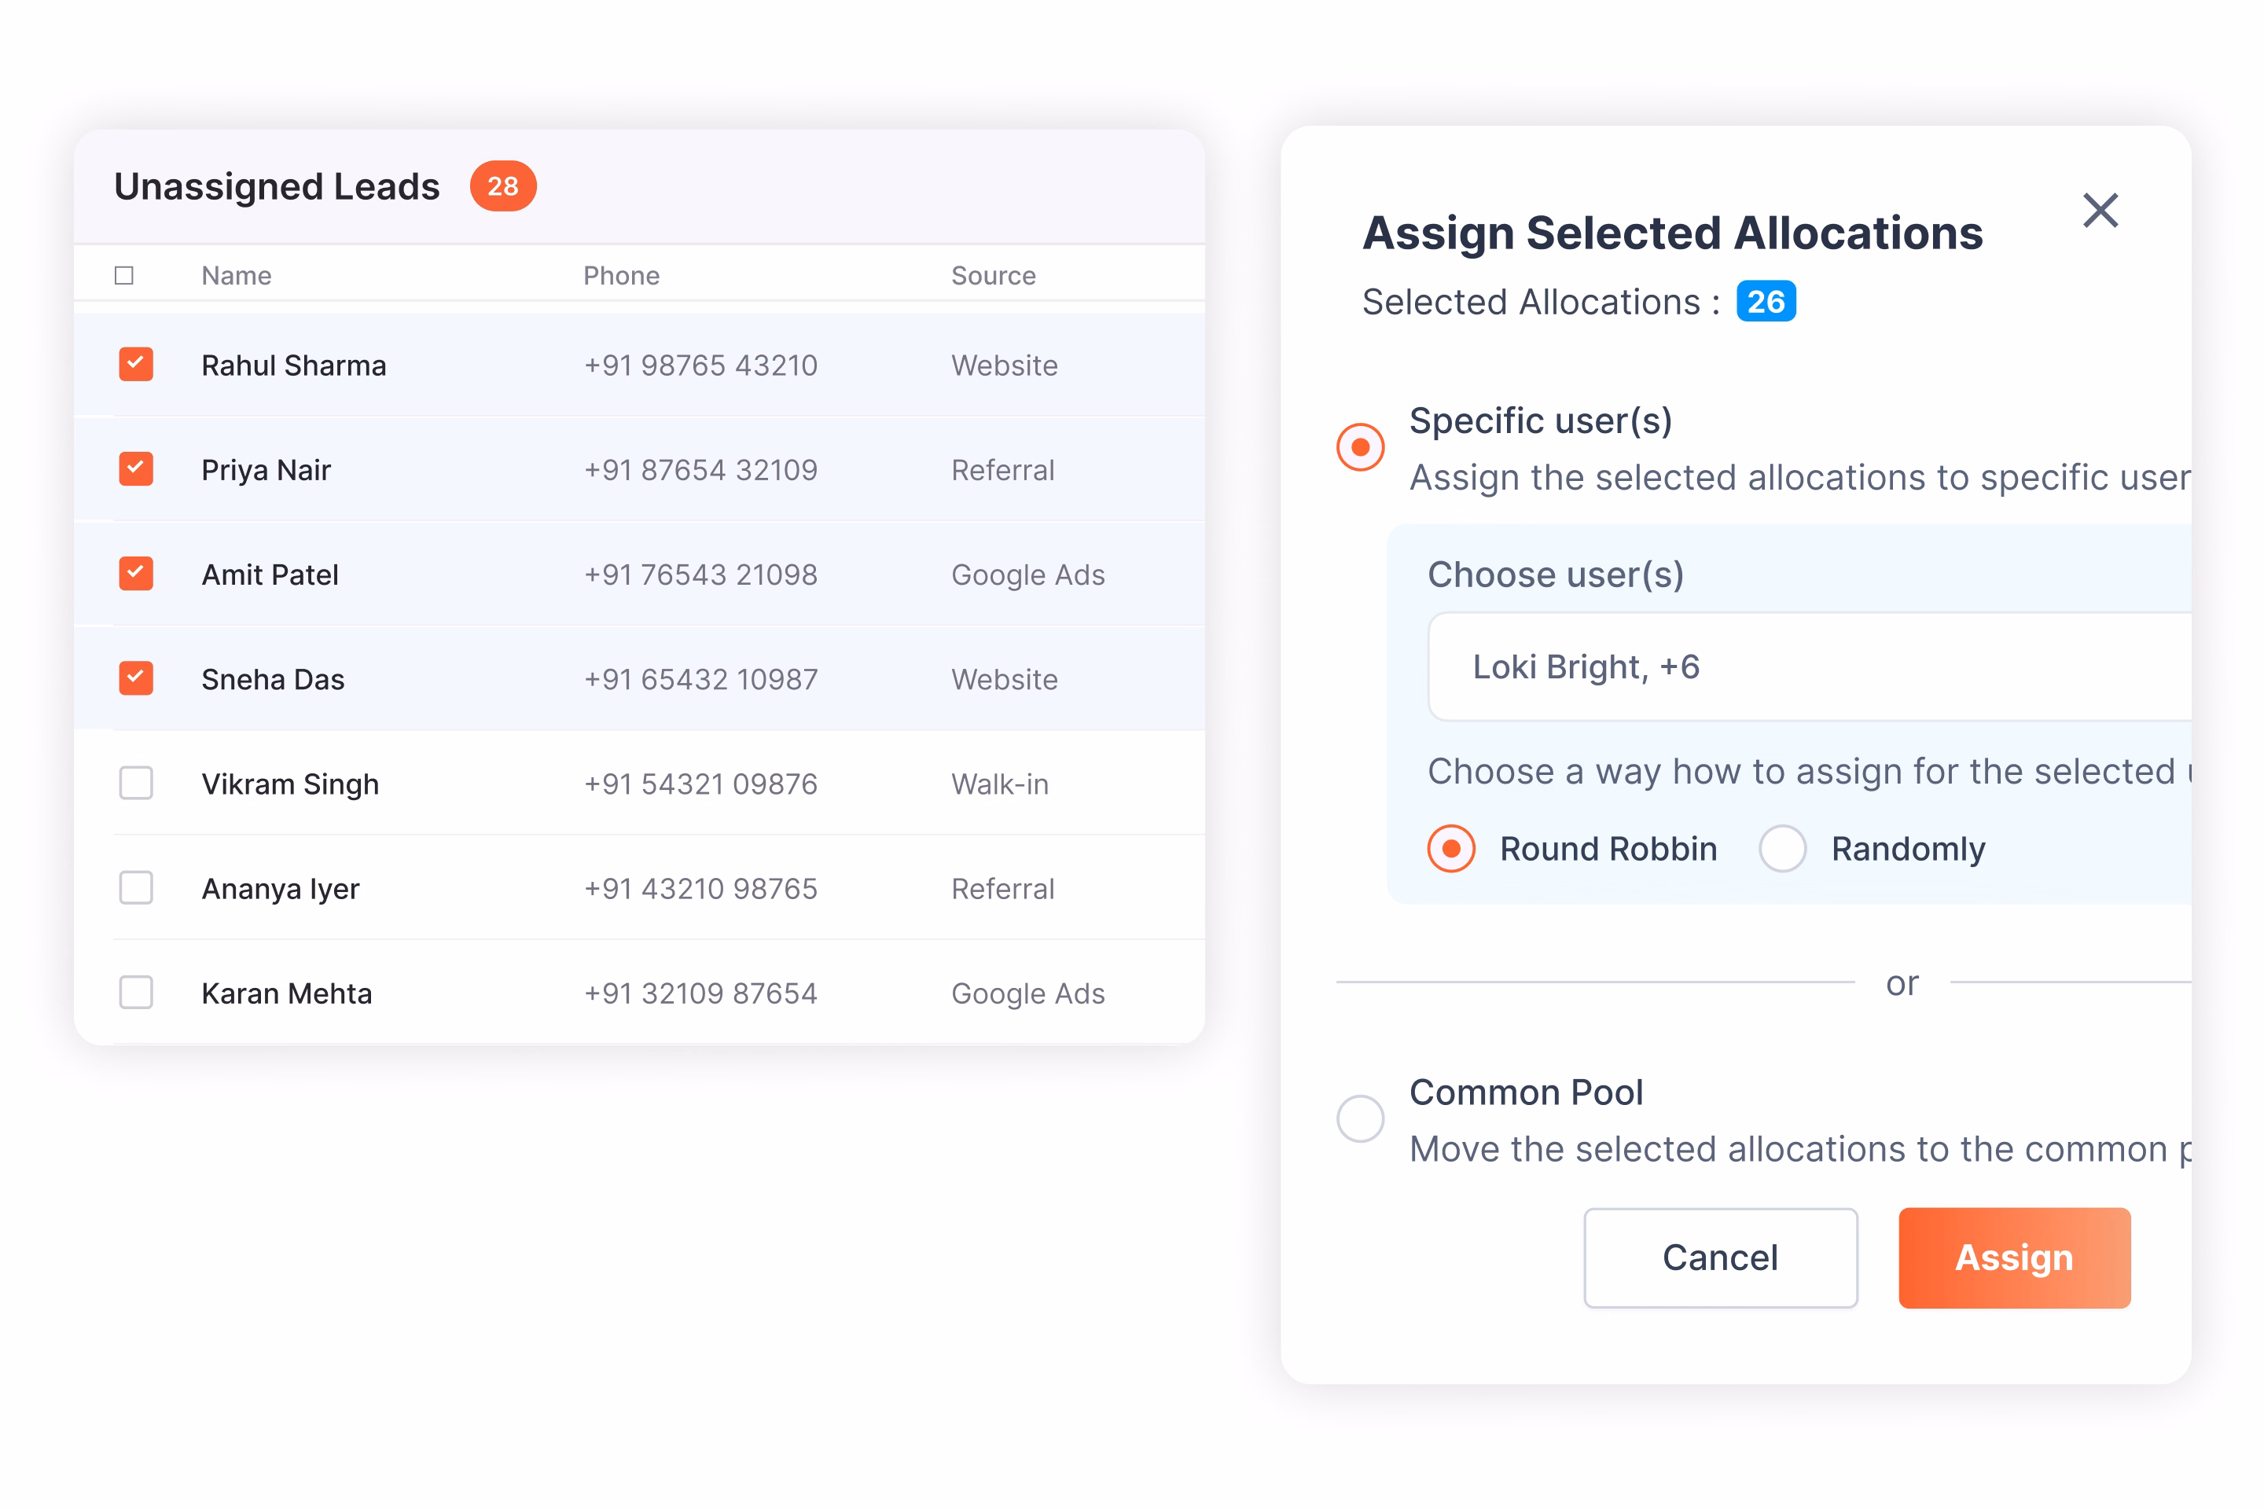Uncheck the Sneha Das row checkbox

pyautogui.click(x=136, y=678)
